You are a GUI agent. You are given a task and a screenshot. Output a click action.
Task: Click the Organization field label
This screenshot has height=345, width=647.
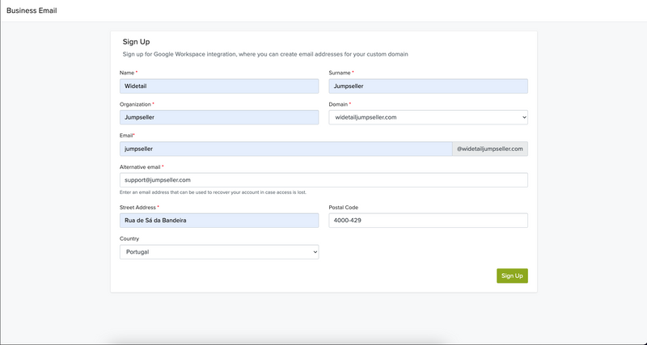click(x=137, y=104)
